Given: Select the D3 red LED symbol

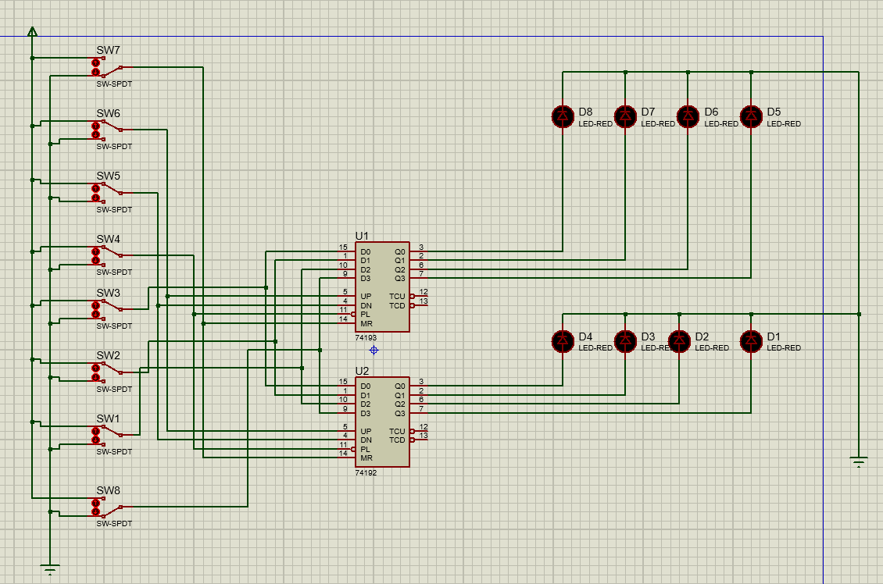Looking at the screenshot, I should [x=625, y=341].
